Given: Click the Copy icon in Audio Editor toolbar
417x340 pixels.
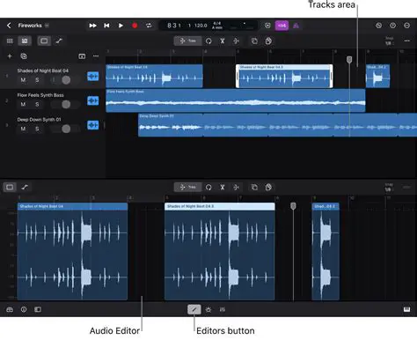Looking at the screenshot, I should (254, 187).
